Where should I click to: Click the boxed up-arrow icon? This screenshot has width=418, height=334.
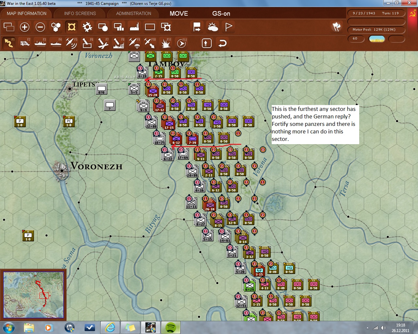click(206, 43)
